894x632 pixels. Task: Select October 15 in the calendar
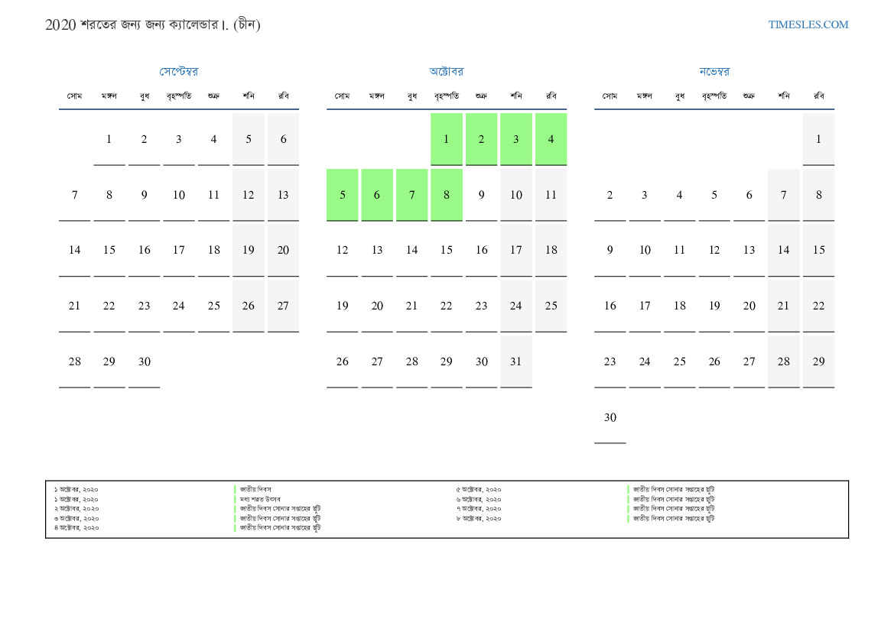pyautogui.click(x=447, y=250)
